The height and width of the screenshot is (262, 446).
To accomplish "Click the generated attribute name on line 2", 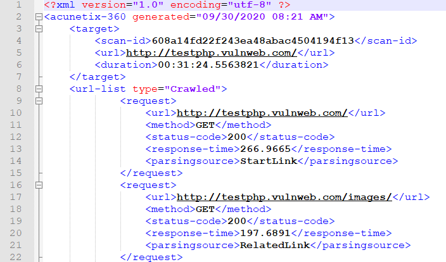I will click(x=161, y=16).
